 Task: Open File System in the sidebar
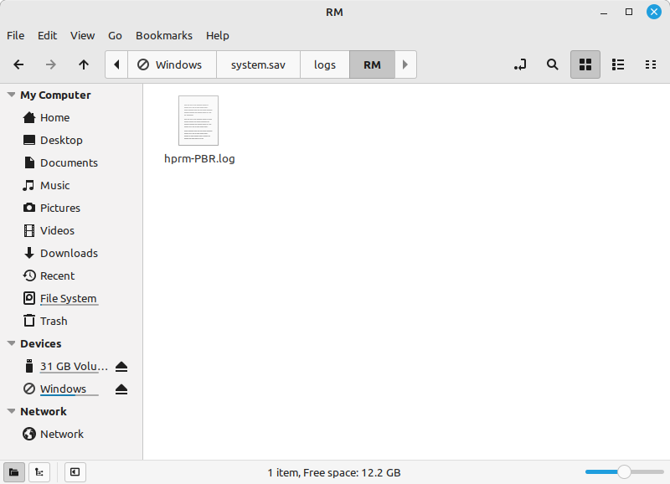click(68, 299)
